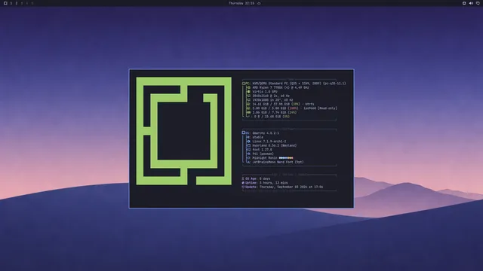
Task: Click the "OS Age" line in the terminal
Action: click(256, 178)
